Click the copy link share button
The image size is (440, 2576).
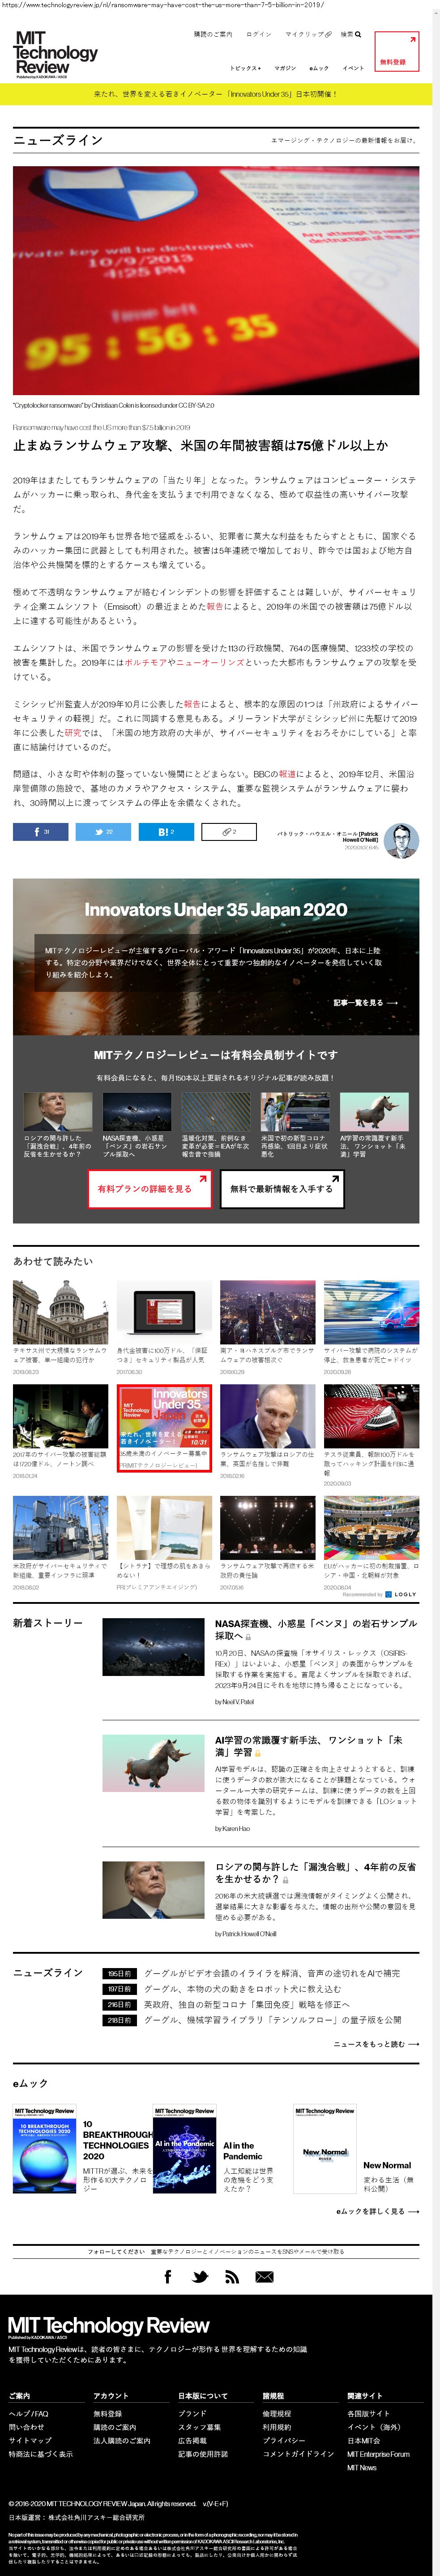click(x=229, y=831)
